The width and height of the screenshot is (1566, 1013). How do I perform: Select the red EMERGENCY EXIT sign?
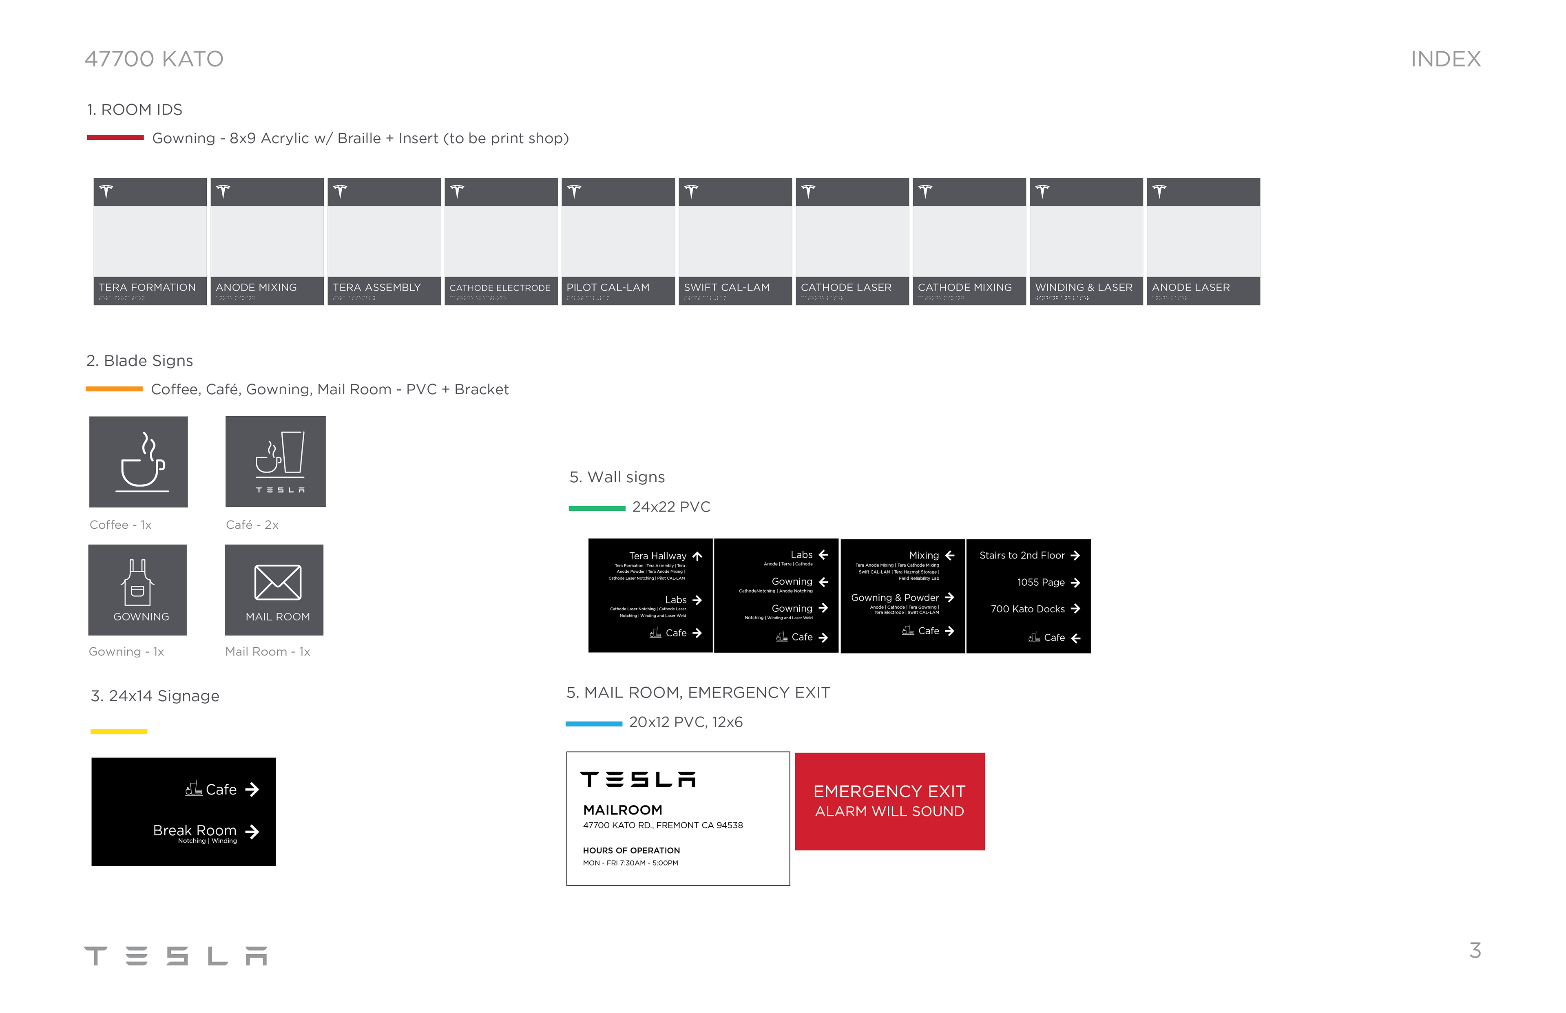coord(889,801)
